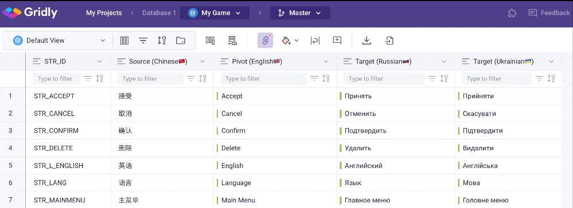573x208 pixels.
Task: Click the group folder icon in toolbar
Action: click(181, 41)
